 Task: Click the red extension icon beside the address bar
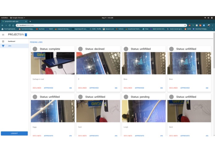point(190,25)
